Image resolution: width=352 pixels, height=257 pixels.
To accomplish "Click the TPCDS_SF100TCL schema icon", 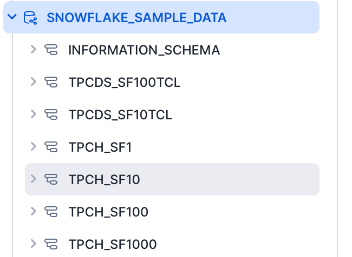I will pos(51,83).
